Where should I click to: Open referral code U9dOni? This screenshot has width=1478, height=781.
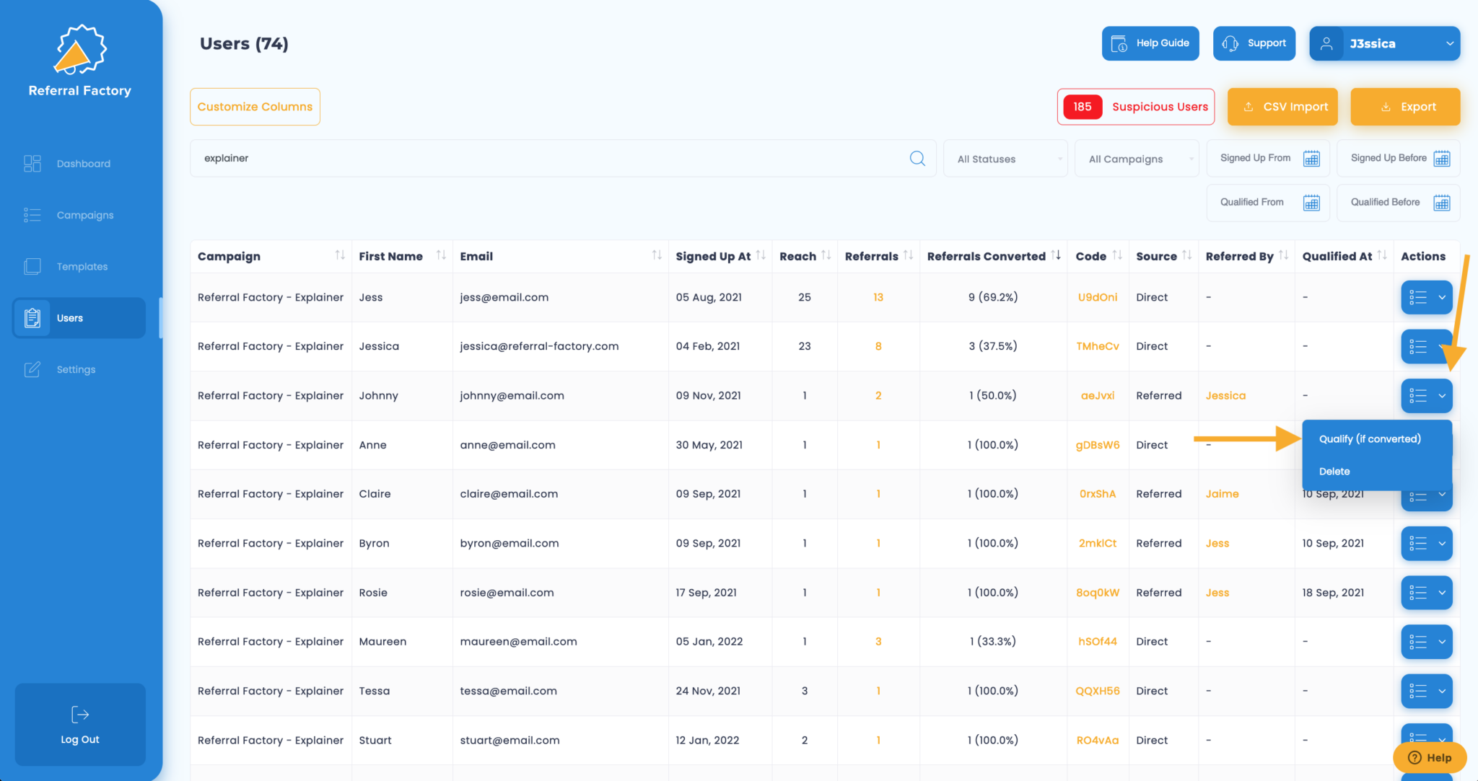point(1098,297)
